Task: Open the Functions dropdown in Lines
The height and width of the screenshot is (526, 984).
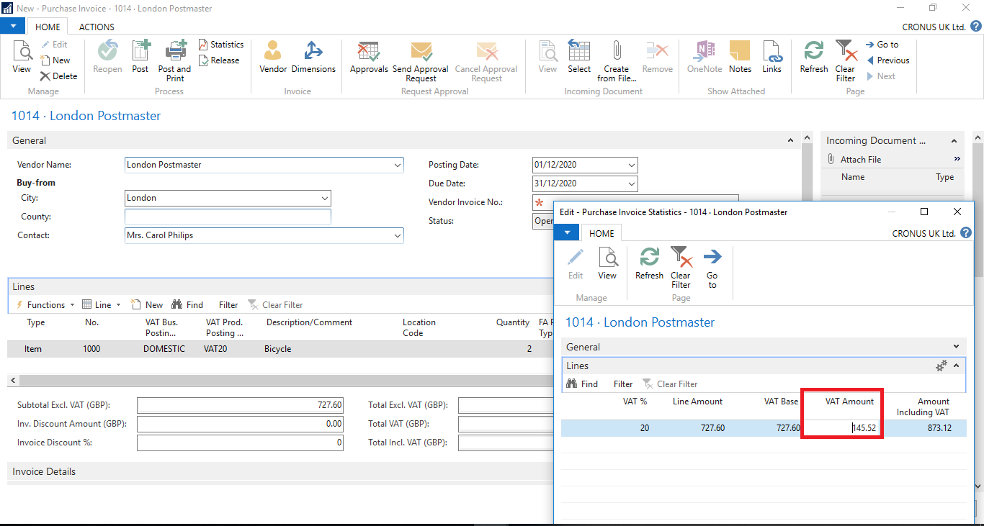Action: [45, 305]
